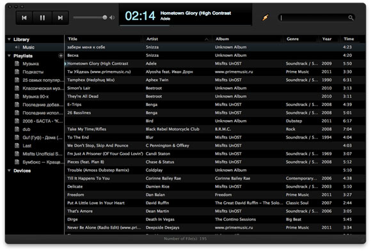The image size is (371, 251).
Task: Skip to the next track
Action: coord(60,18)
